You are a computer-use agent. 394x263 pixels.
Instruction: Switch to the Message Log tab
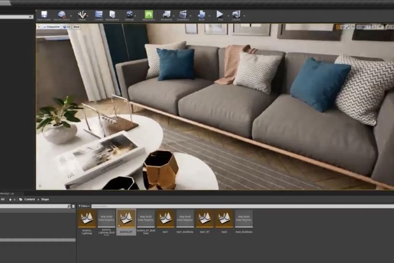pyautogui.click(x=7, y=194)
